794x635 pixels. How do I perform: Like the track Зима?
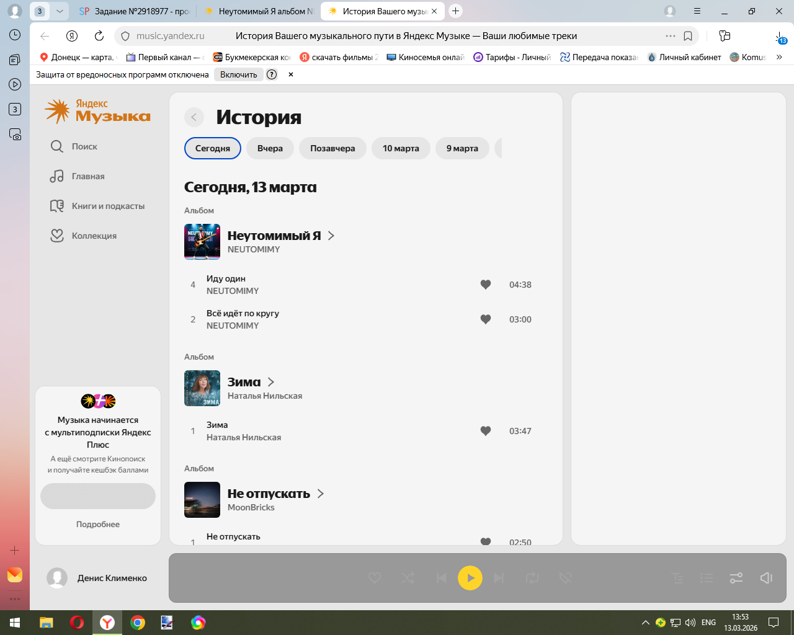486,431
